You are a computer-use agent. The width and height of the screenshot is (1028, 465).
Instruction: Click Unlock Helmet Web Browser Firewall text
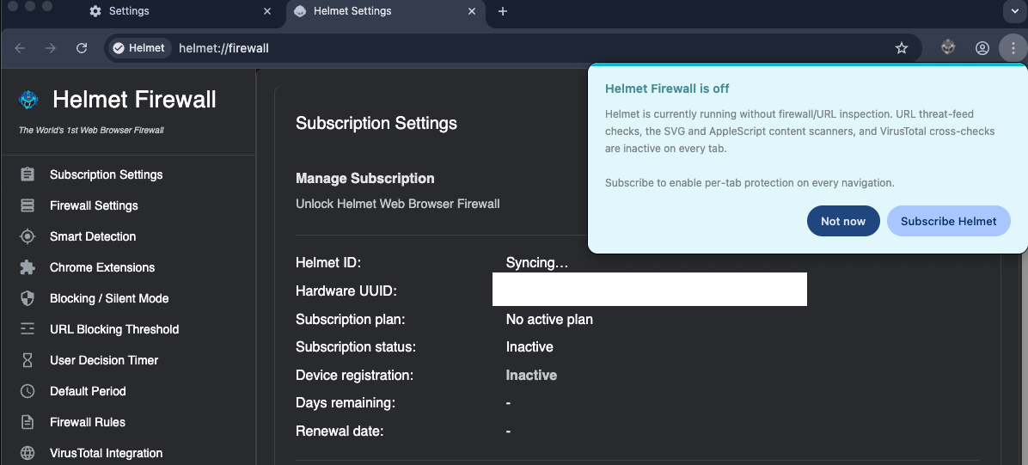398,204
